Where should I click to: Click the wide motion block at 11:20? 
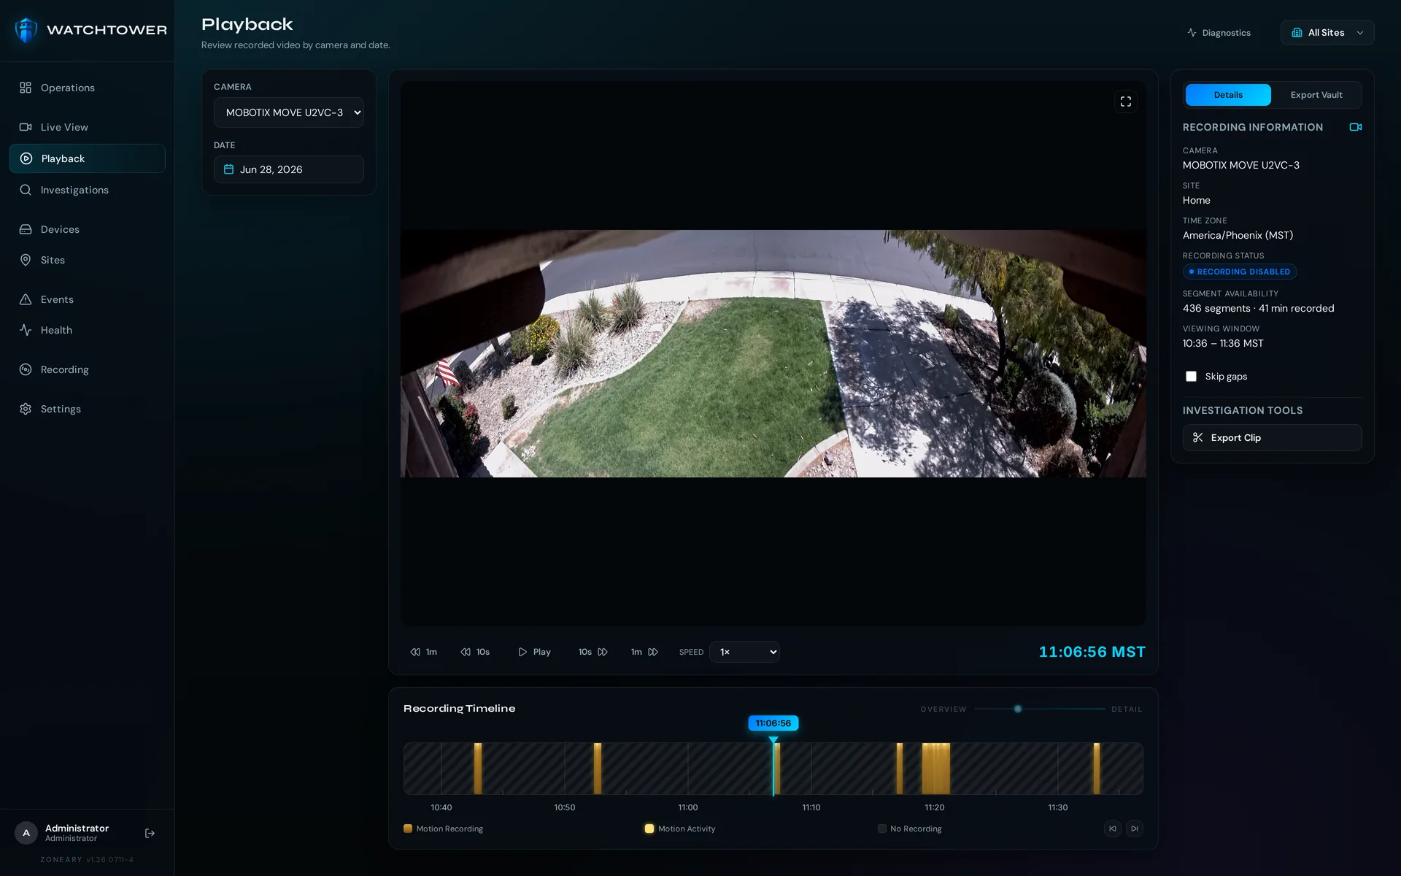[x=936, y=769]
